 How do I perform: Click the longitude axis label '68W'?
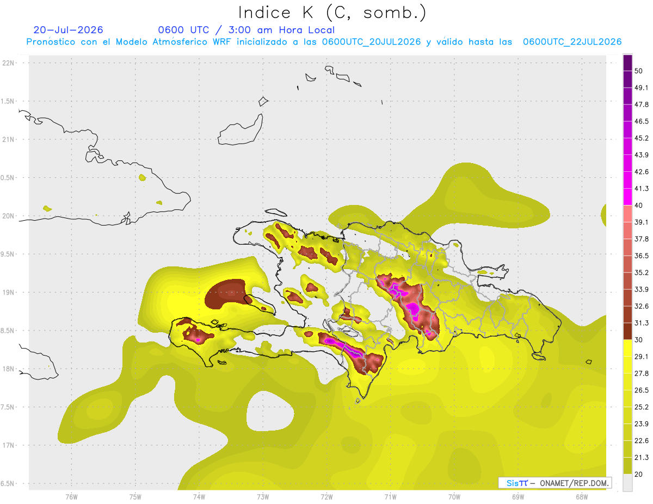pos(582,496)
